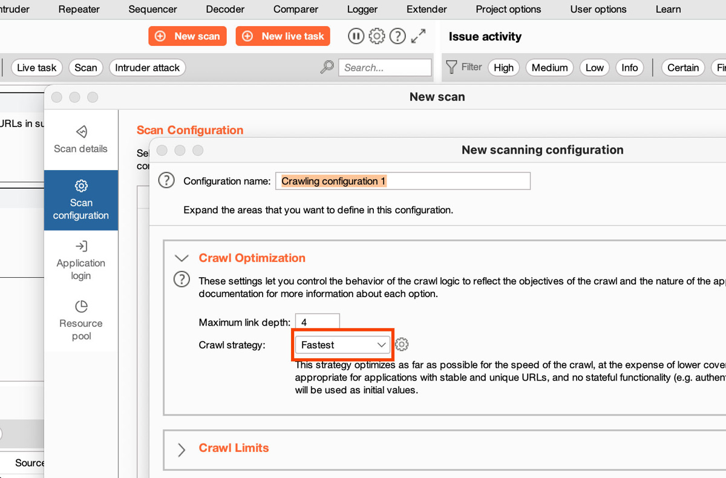The height and width of the screenshot is (478, 726).
Task: Click the Crawl Limits heading text
Action: click(x=234, y=448)
